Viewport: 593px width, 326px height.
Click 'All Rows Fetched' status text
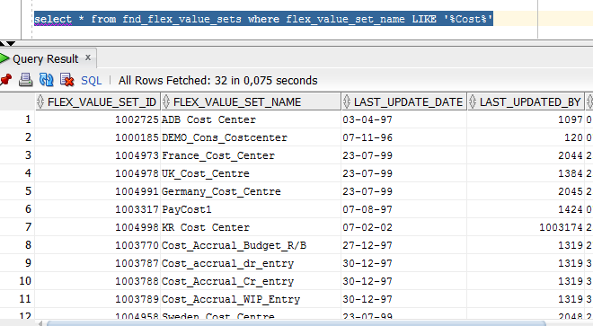pyautogui.click(x=217, y=81)
